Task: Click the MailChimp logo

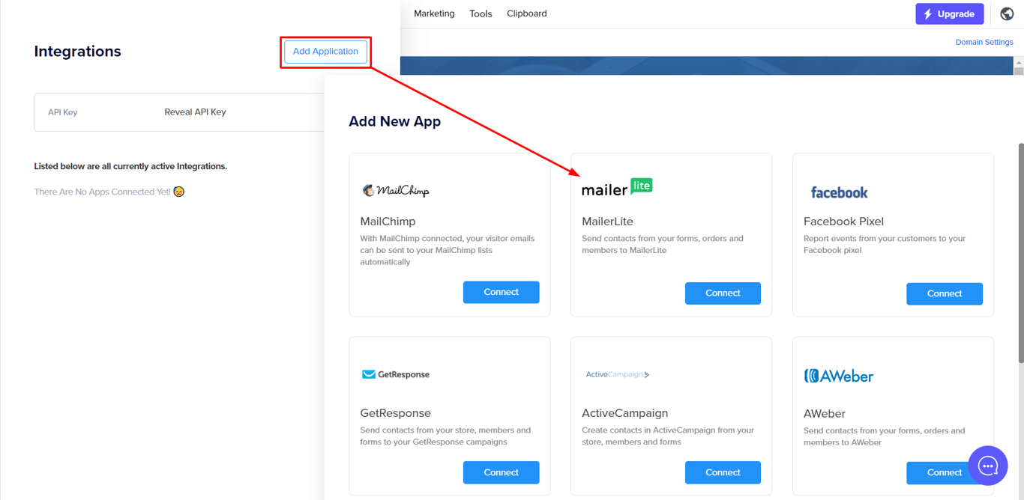Action: click(396, 191)
